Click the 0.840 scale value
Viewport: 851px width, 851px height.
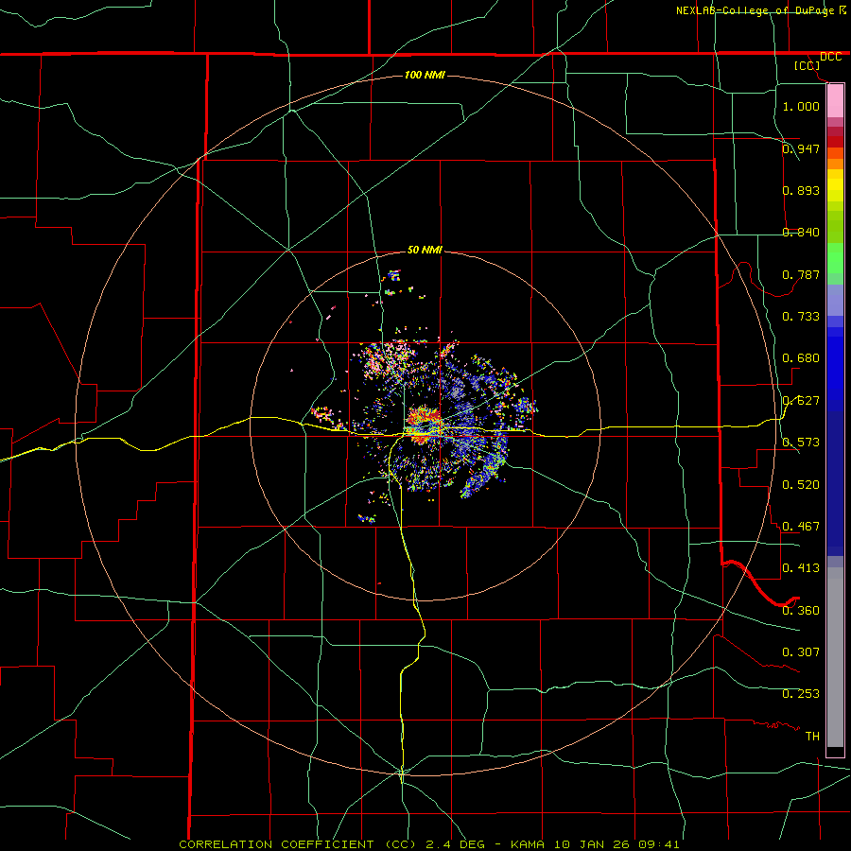[x=801, y=233]
